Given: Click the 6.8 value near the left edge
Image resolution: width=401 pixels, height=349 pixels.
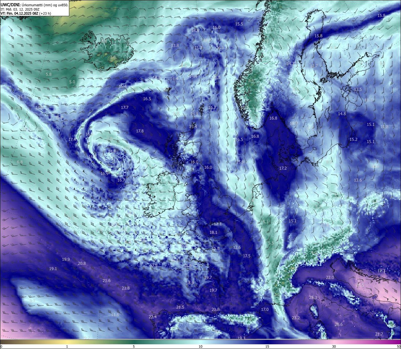Looking at the screenshot, I should tap(20, 162).
